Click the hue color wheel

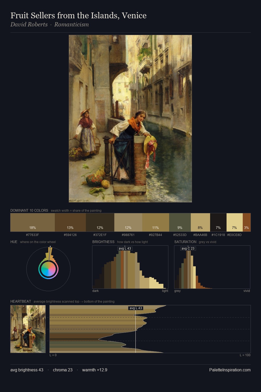point(48,269)
